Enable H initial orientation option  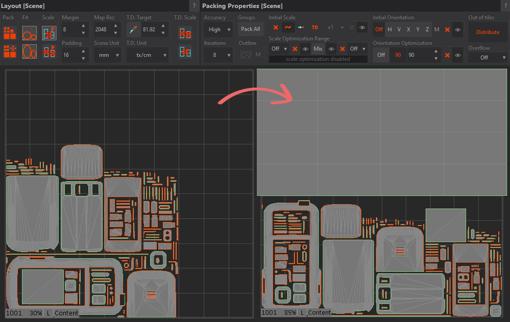[x=390, y=30]
